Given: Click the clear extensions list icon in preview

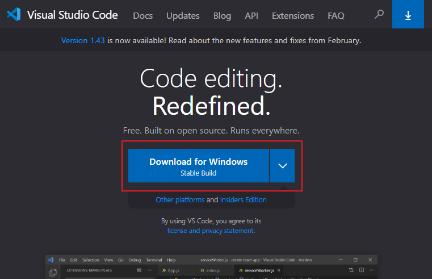Looking at the screenshot, I should pos(139,270).
